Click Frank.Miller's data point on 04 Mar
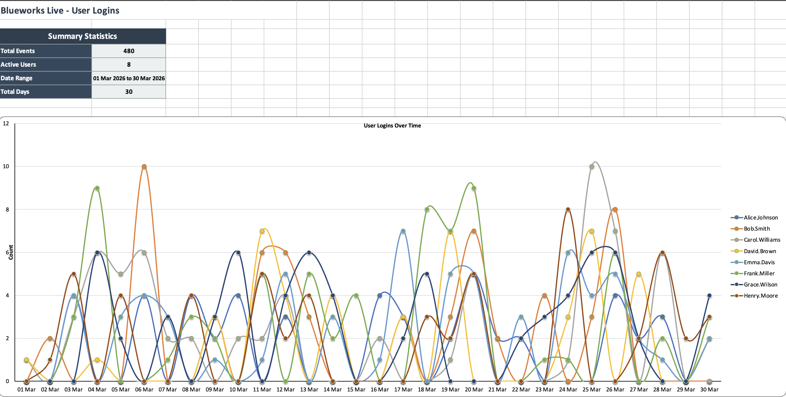Viewport: 786px width, 397px height. [97, 188]
